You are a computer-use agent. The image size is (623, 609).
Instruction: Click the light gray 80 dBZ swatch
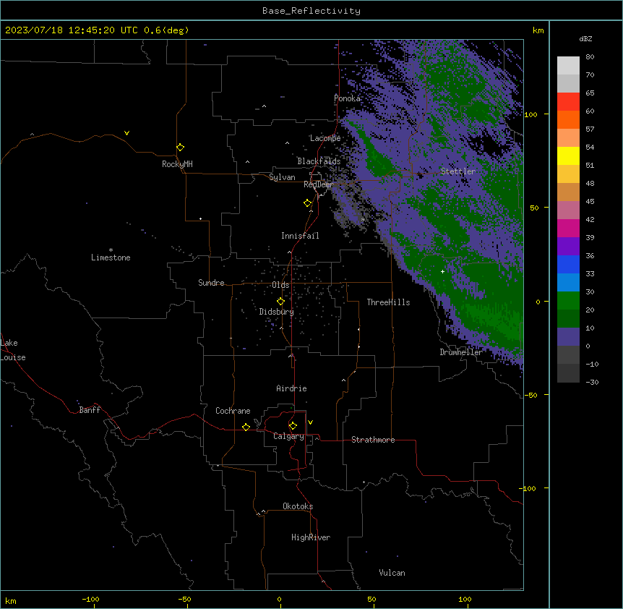pos(568,65)
